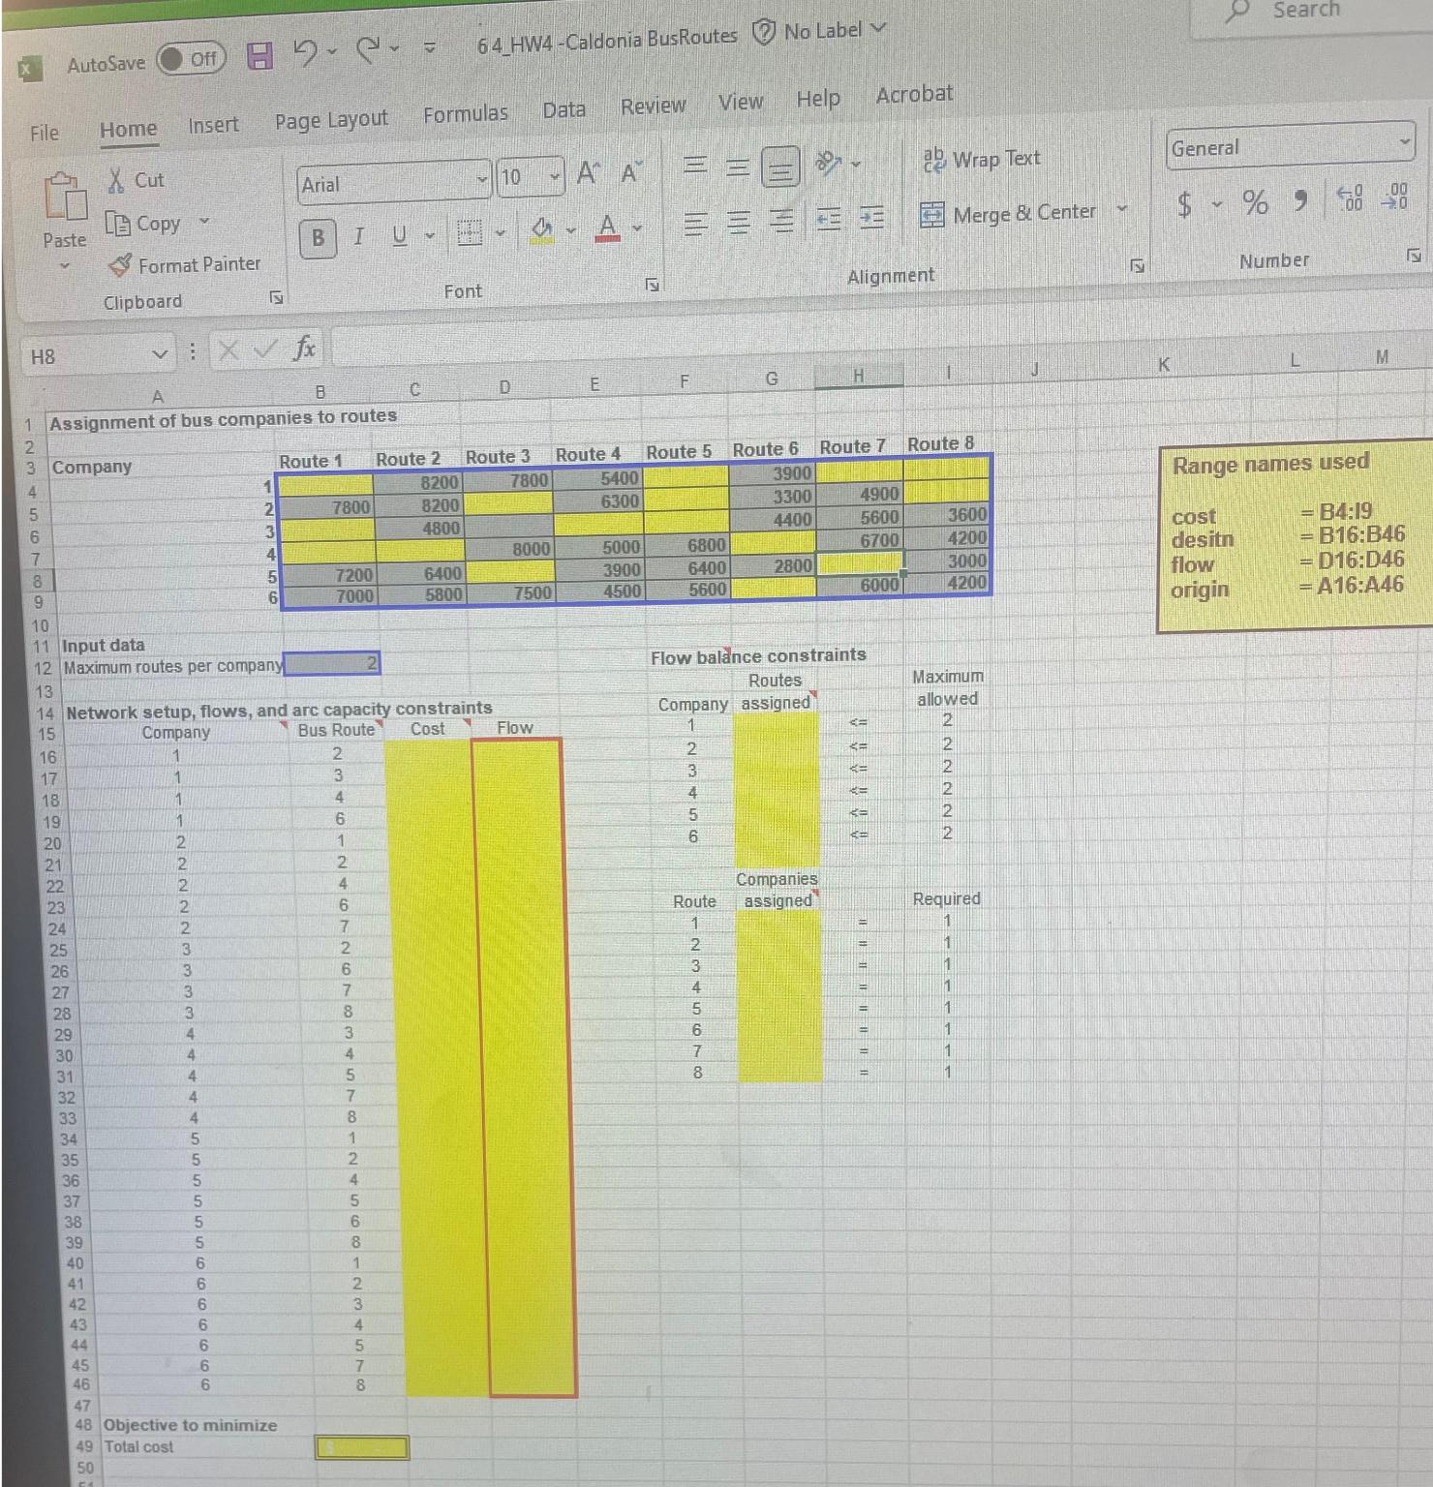1433x1487 pixels.
Task: Open the Data ribbon tab
Action: tap(564, 109)
